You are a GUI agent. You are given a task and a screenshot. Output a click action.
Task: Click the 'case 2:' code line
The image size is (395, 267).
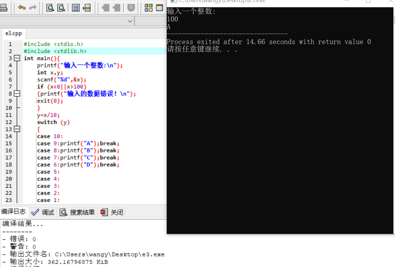pyautogui.click(x=48, y=193)
